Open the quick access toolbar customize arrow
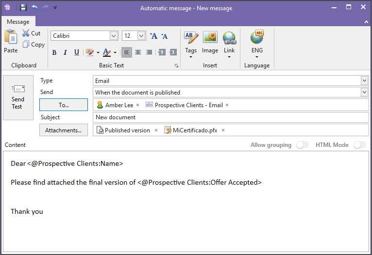 pyautogui.click(x=55, y=8)
